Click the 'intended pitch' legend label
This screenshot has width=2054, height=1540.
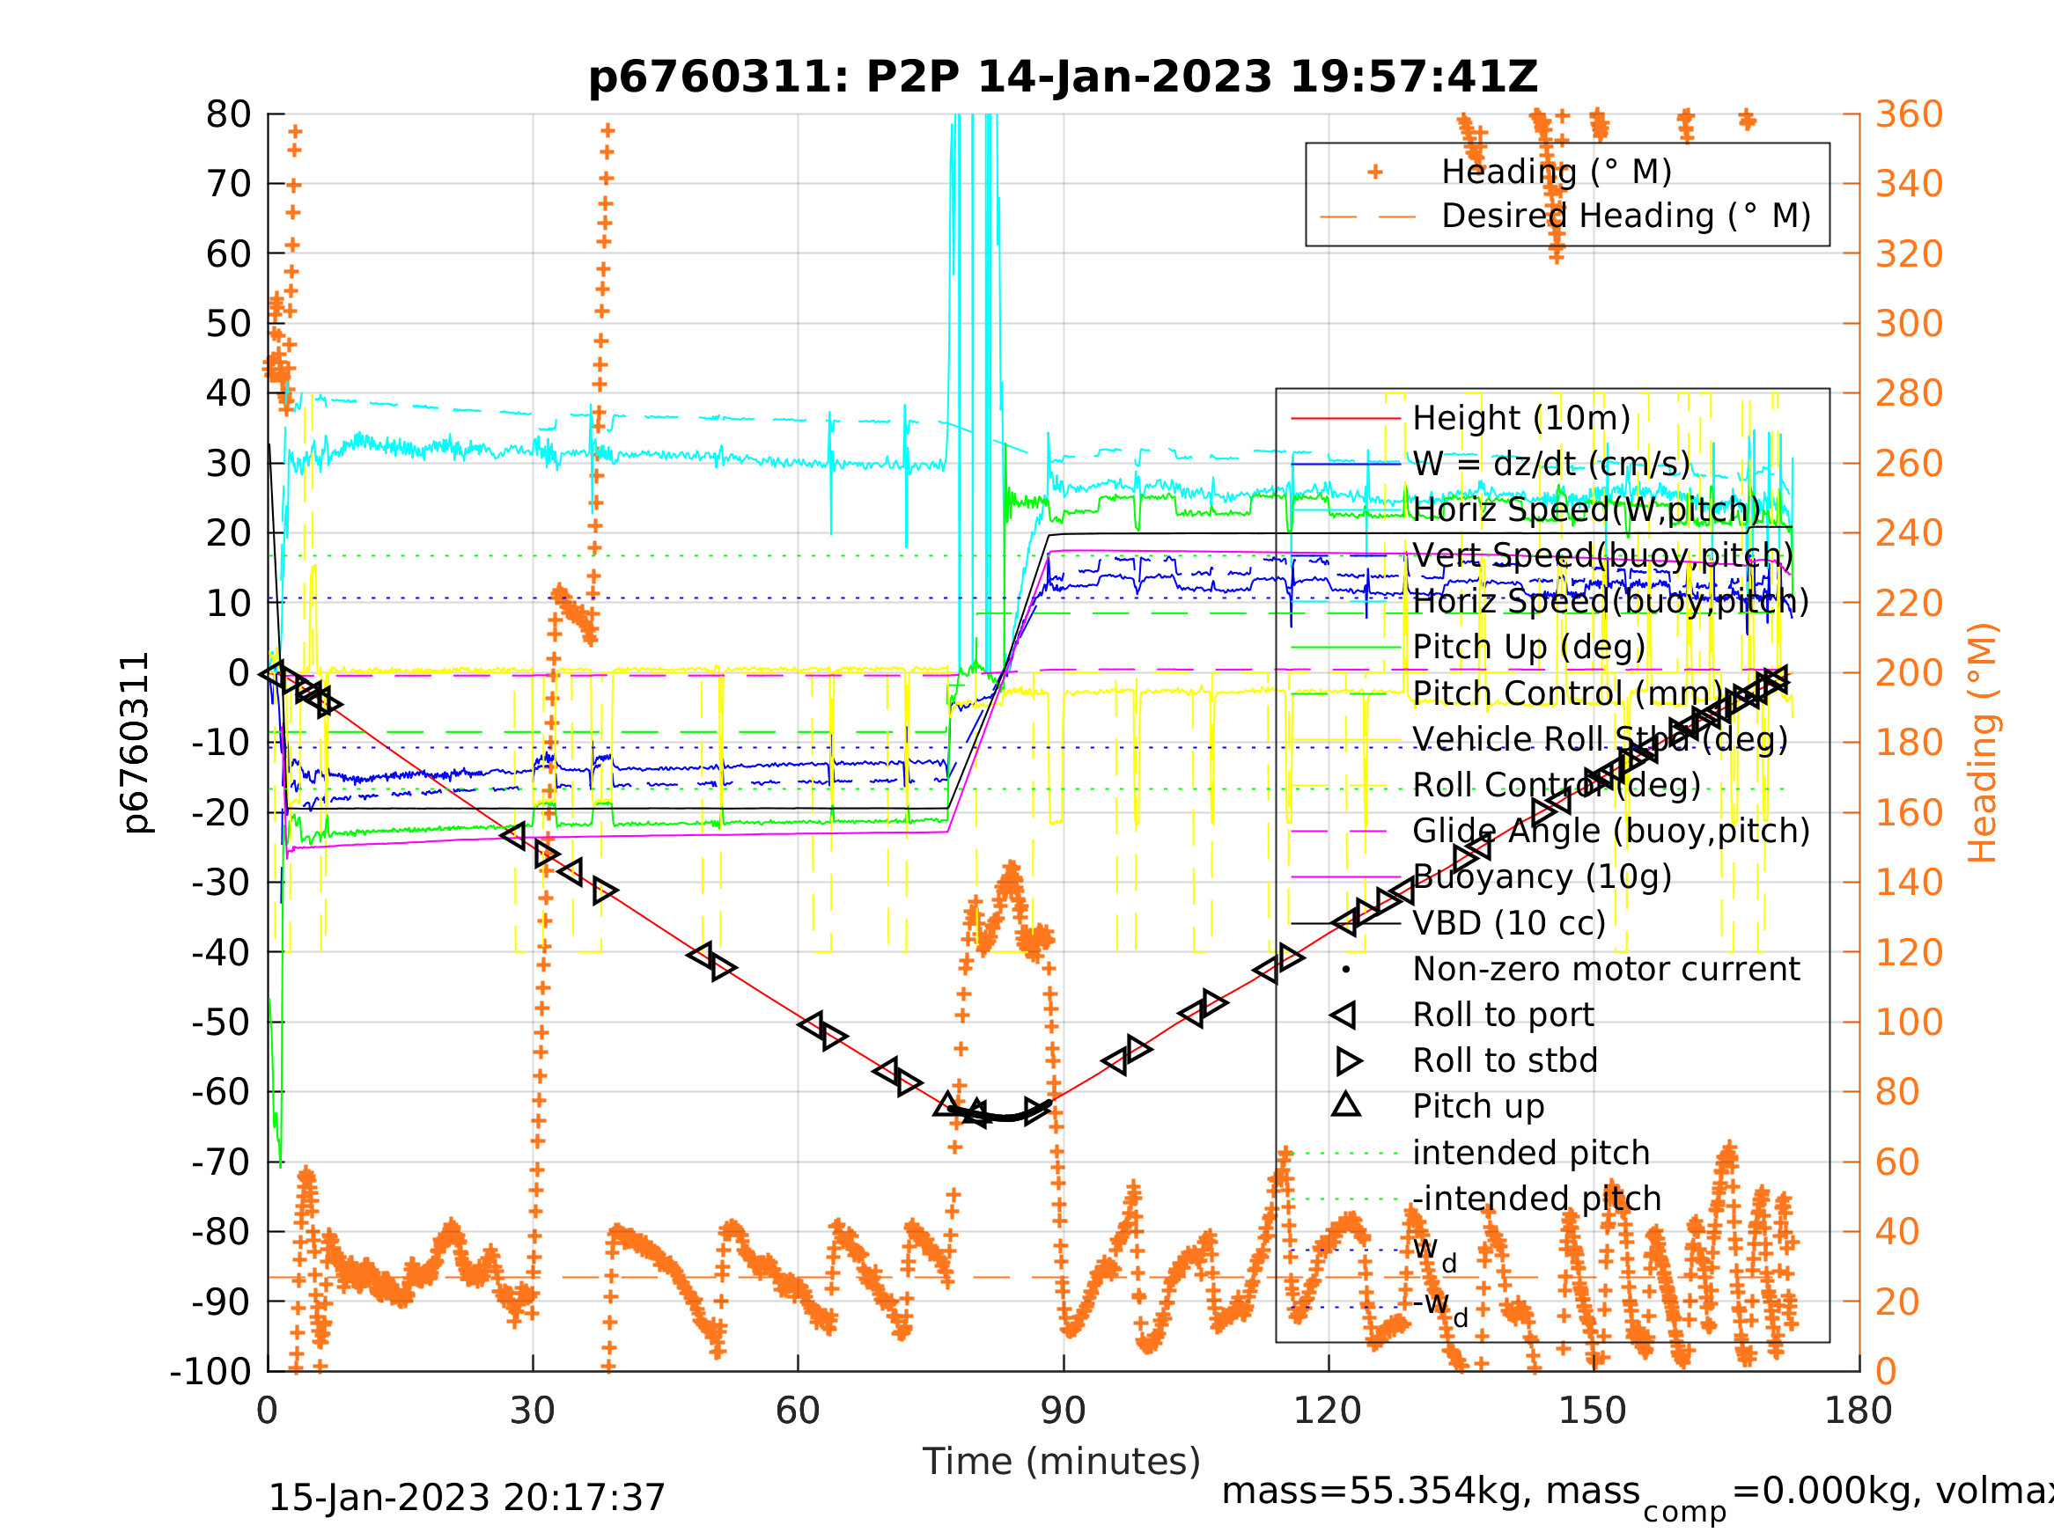point(1530,1153)
